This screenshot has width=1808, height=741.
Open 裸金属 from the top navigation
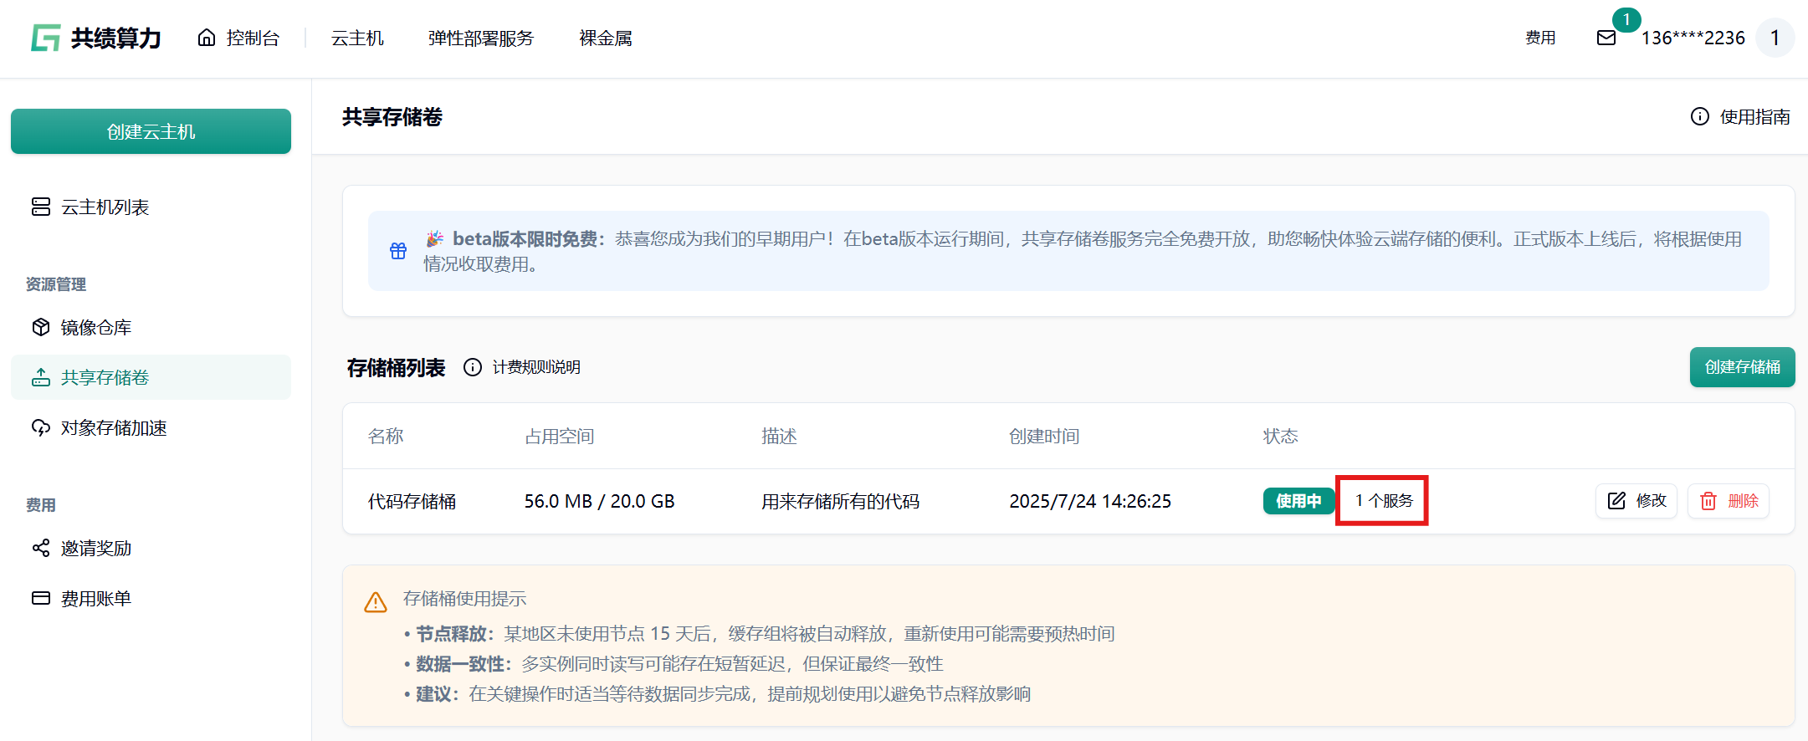pos(605,38)
